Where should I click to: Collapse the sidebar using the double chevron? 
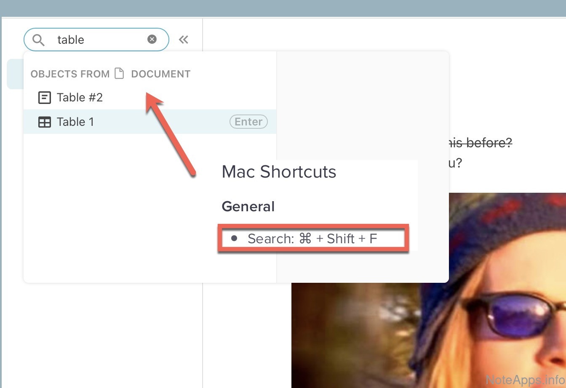pos(183,40)
